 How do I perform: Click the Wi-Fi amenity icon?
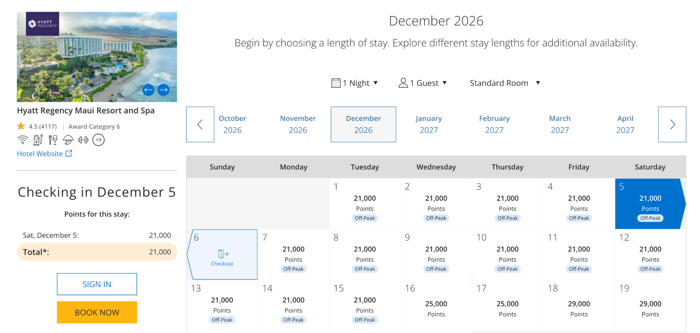point(23,140)
